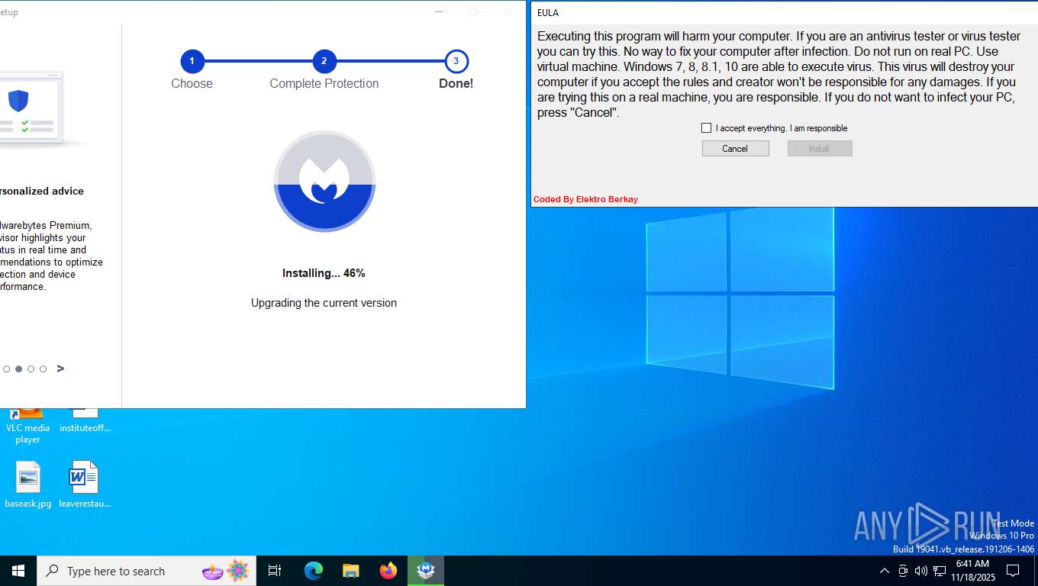Image resolution: width=1038 pixels, height=586 pixels.
Task: Click the "Installing... 46%" status text
Action: [324, 273]
